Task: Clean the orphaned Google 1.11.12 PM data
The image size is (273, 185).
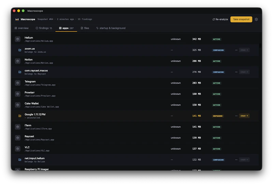Action: (244, 116)
